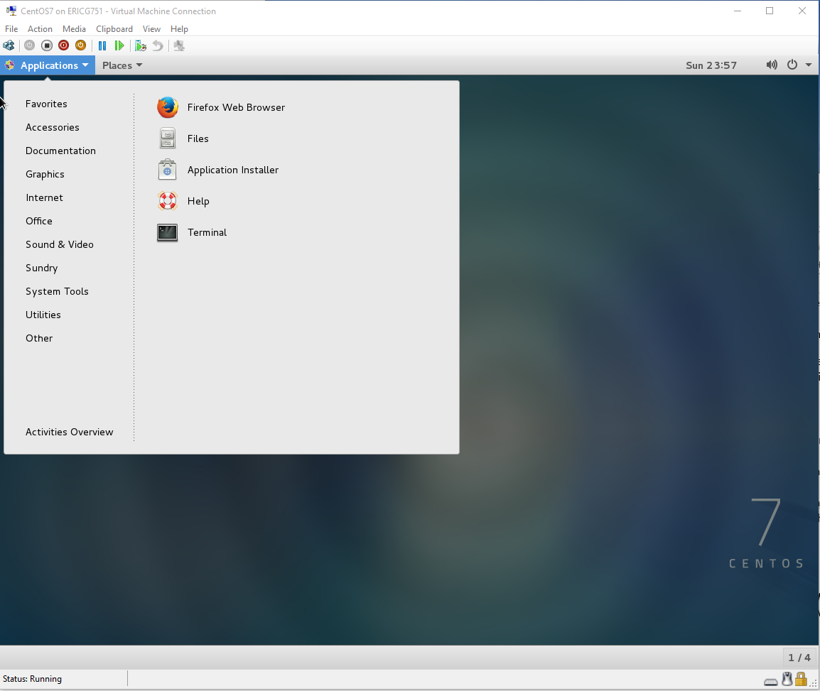The image size is (820, 691).
Task: Open Application Installer
Action: [218, 170]
